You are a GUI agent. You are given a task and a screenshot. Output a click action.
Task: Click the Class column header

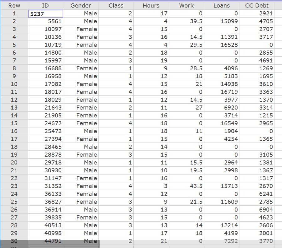(x=116, y=5)
